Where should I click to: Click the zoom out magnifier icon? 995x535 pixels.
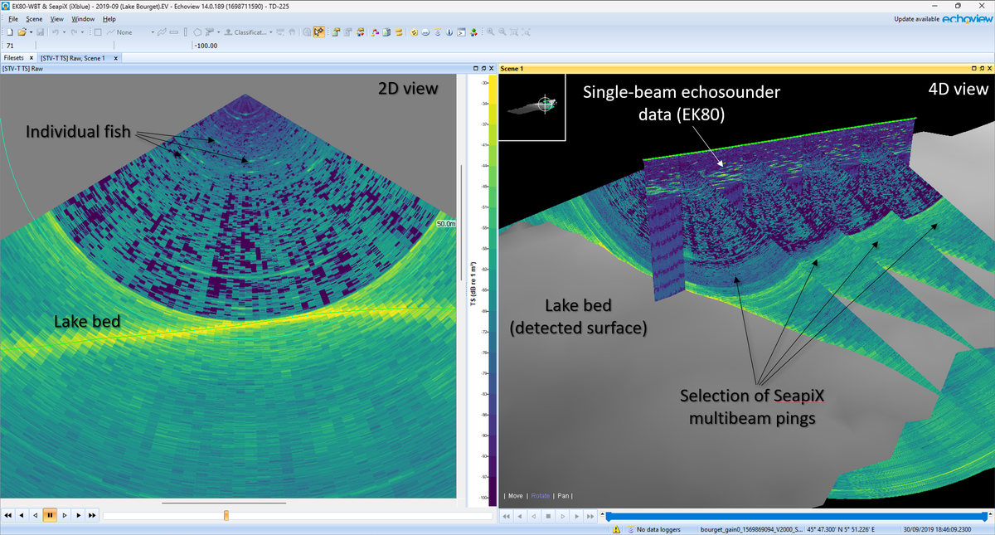[502, 32]
